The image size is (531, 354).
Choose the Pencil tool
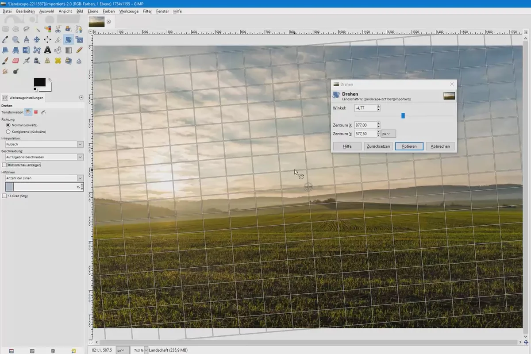click(79, 50)
